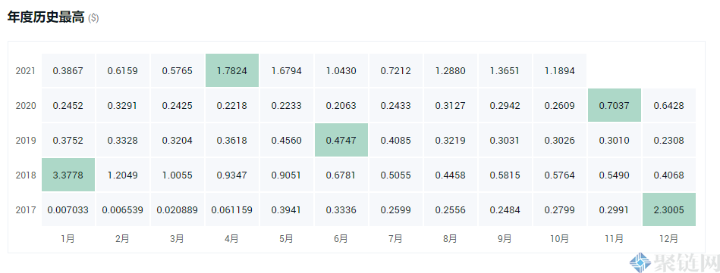Click the 1.2049 cell for February 2018
This screenshot has width=720, height=273.
(123, 175)
